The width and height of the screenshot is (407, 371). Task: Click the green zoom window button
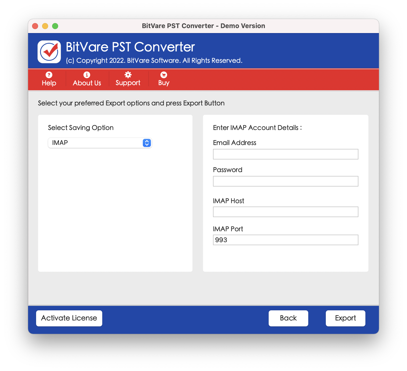point(55,26)
